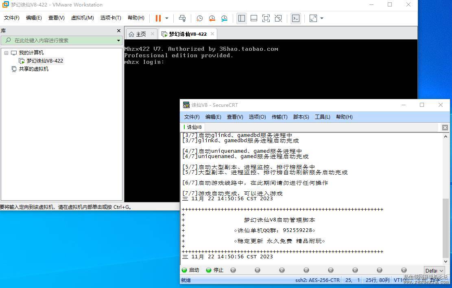The image size is (452, 288).
Task: Open VMware 虚拟机(M) menu
Action: click(83, 18)
